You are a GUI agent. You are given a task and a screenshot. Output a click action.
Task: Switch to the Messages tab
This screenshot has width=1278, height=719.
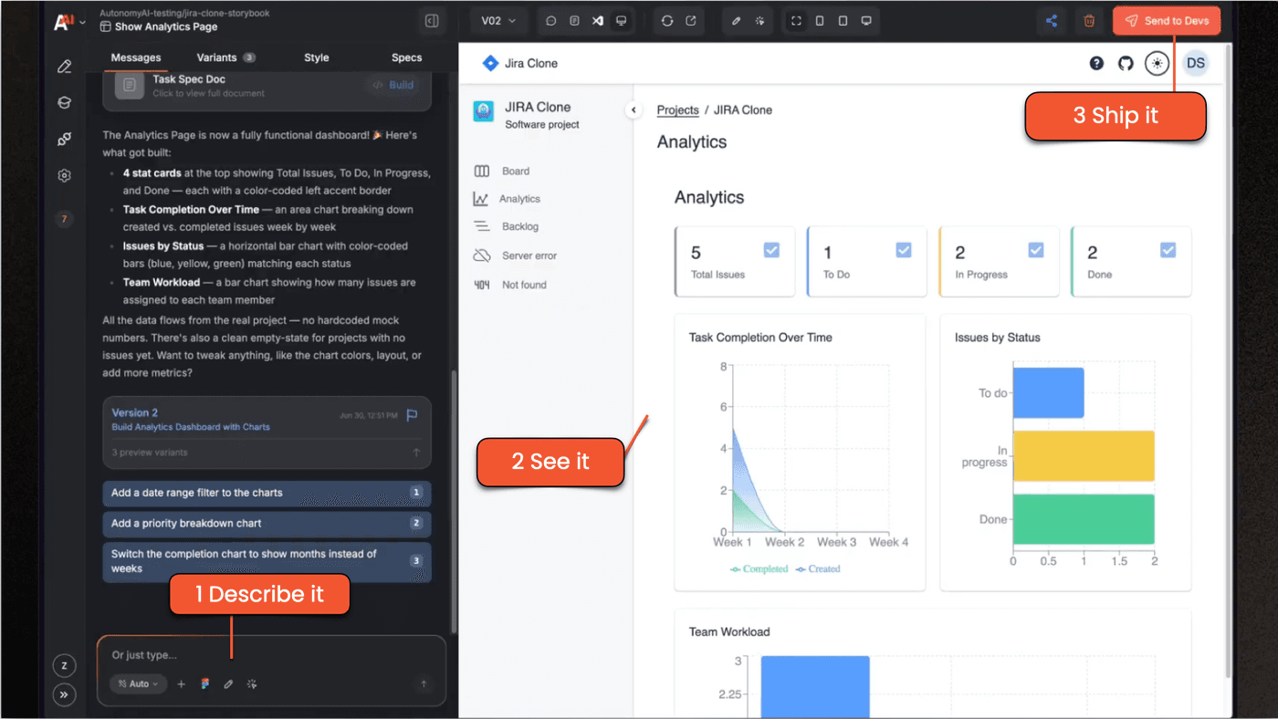[x=136, y=57]
